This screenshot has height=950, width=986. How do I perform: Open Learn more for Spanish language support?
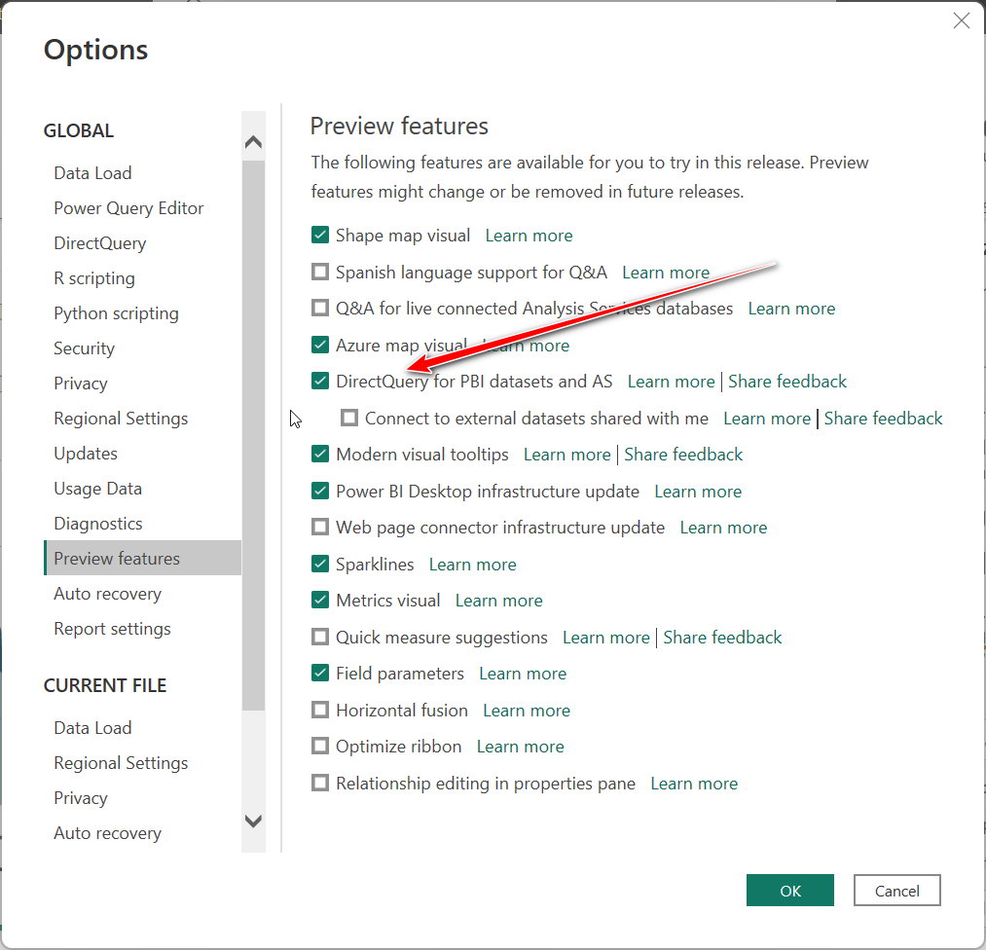(666, 273)
